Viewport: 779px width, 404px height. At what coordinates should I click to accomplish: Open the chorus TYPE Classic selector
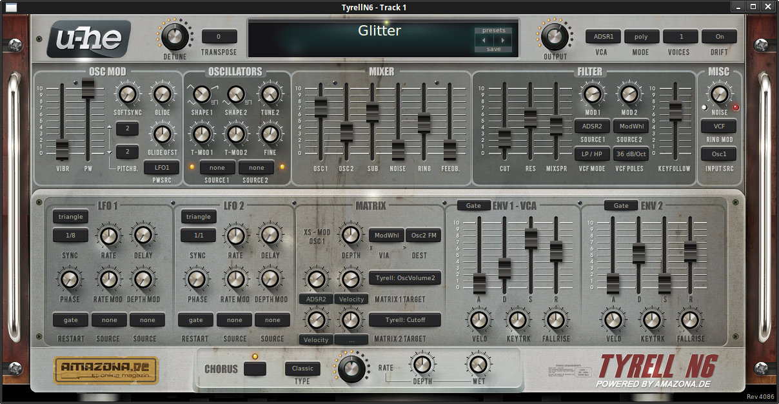pyautogui.click(x=302, y=369)
